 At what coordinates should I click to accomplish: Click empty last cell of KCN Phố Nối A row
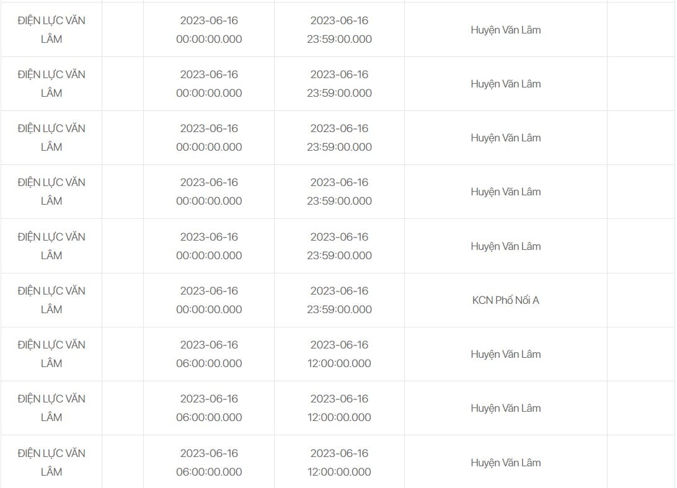(x=642, y=300)
